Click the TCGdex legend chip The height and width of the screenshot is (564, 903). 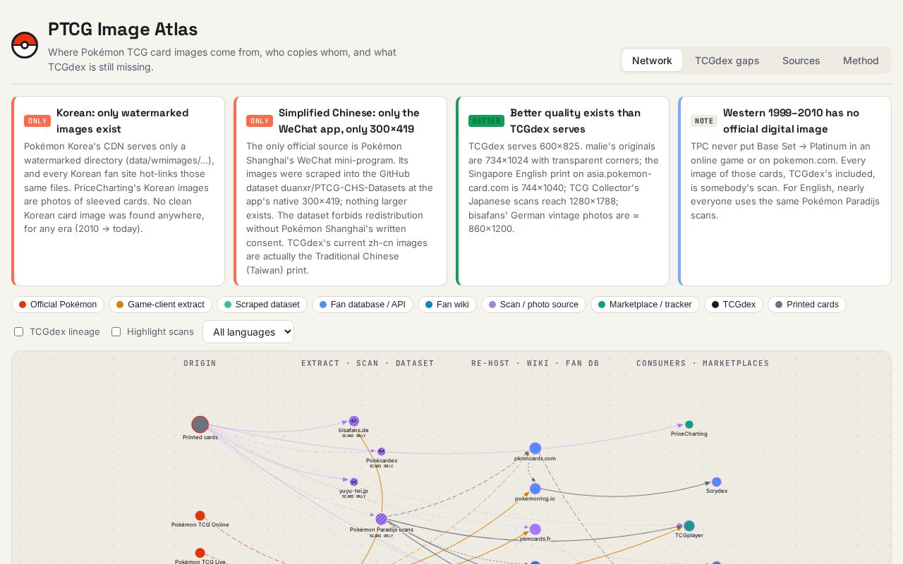point(734,305)
